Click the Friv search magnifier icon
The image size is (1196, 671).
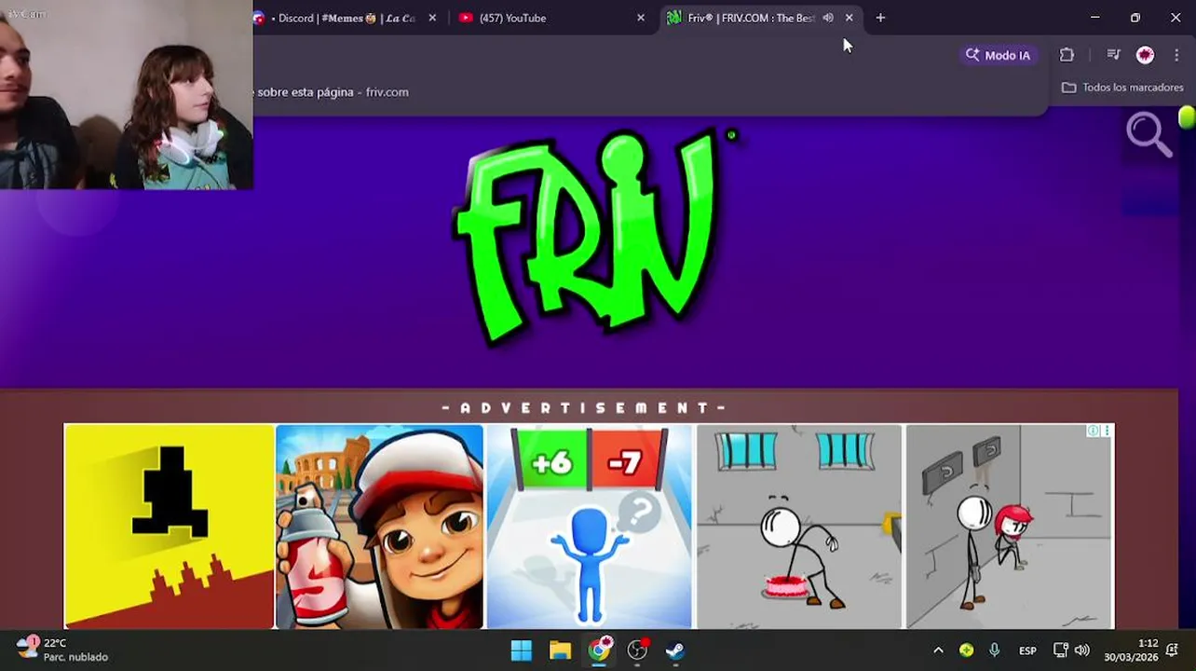coord(1148,135)
